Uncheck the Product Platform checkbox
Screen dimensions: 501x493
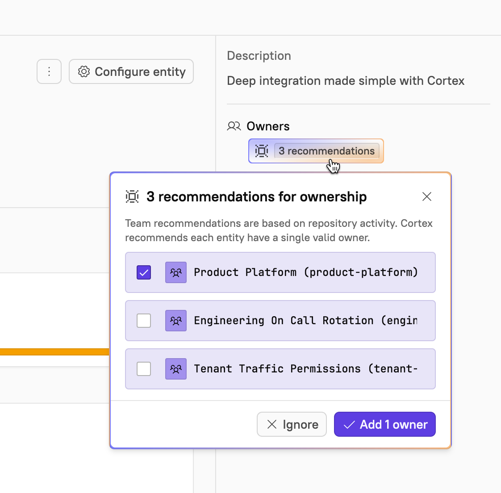[144, 272]
